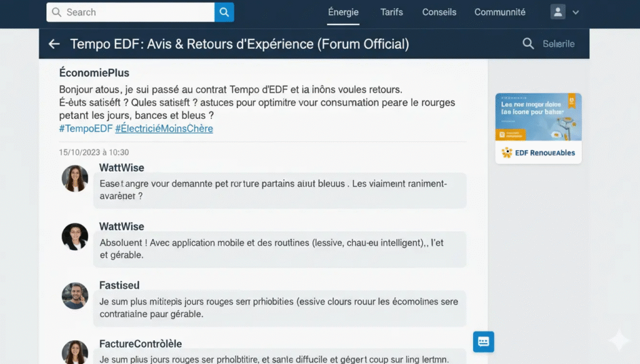Open the user account icon in the navbar
Screen dimensions: 640x364
556,12
